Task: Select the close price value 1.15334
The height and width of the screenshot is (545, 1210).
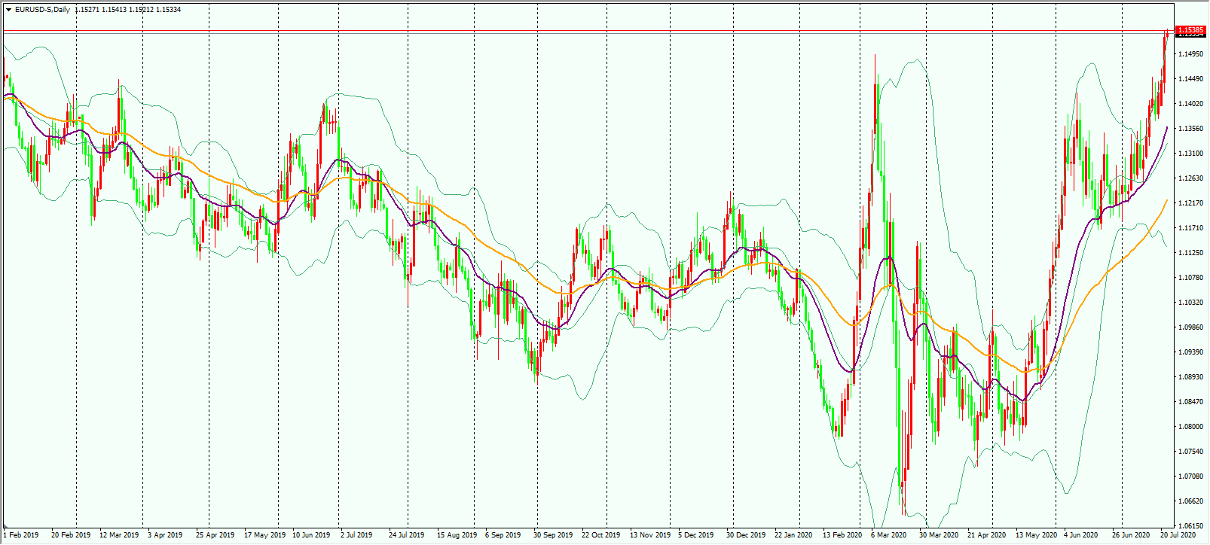Action: click(168, 10)
